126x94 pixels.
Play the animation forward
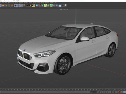pos(106,92)
